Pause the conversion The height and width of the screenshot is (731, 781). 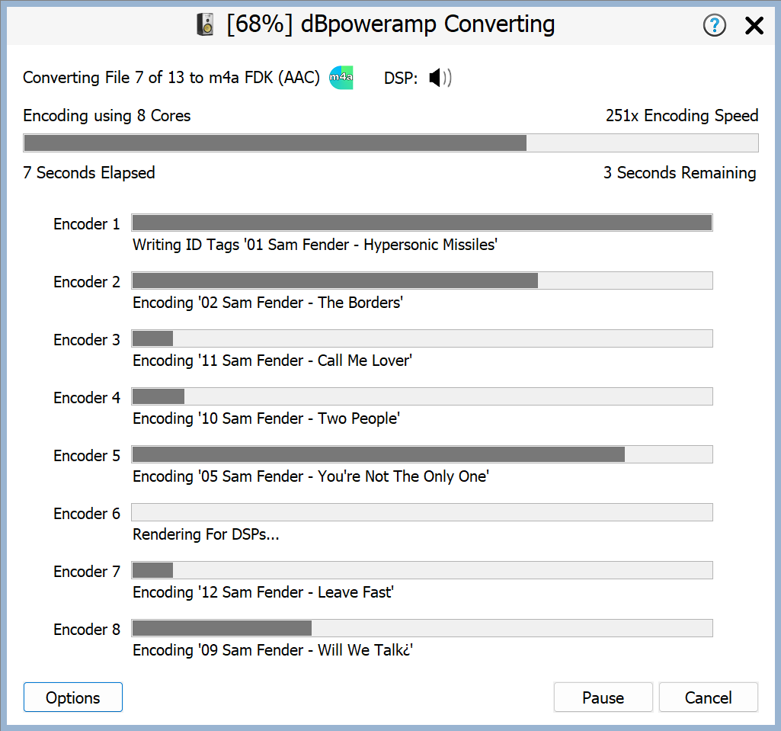coord(603,697)
